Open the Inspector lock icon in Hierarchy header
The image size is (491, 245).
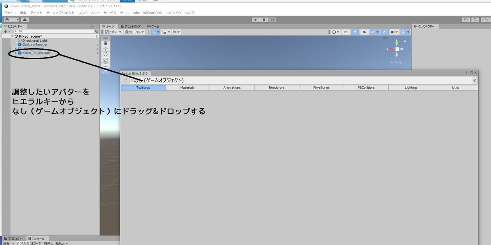pos(92,26)
